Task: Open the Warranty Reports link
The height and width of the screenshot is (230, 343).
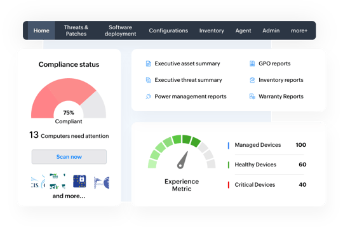Action: click(x=281, y=97)
